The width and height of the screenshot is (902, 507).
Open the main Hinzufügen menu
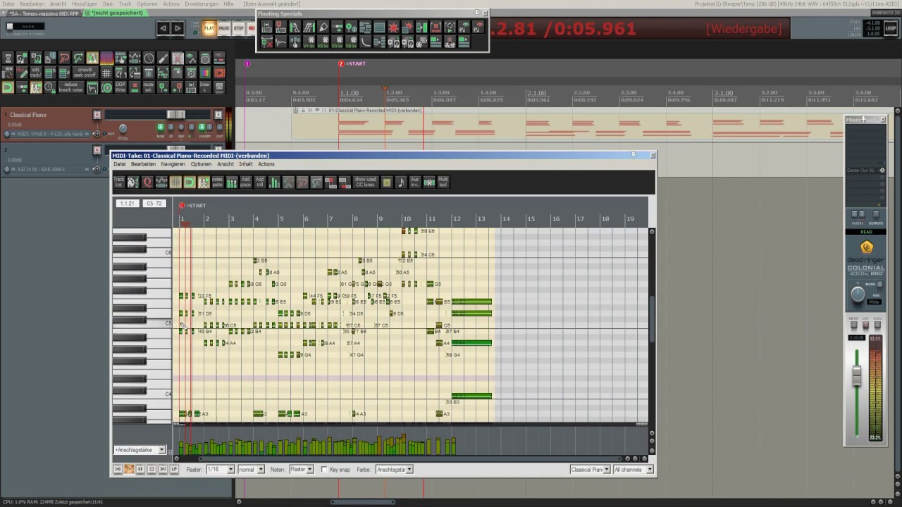point(85,4)
